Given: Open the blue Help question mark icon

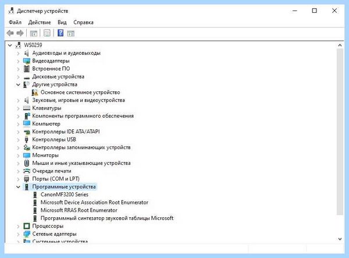Looking at the screenshot, I should 60,33.
